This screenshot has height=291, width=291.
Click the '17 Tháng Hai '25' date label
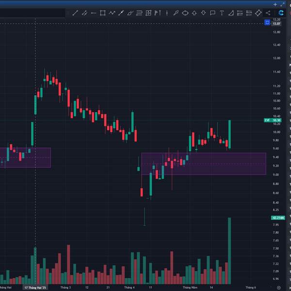pos(35,288)
